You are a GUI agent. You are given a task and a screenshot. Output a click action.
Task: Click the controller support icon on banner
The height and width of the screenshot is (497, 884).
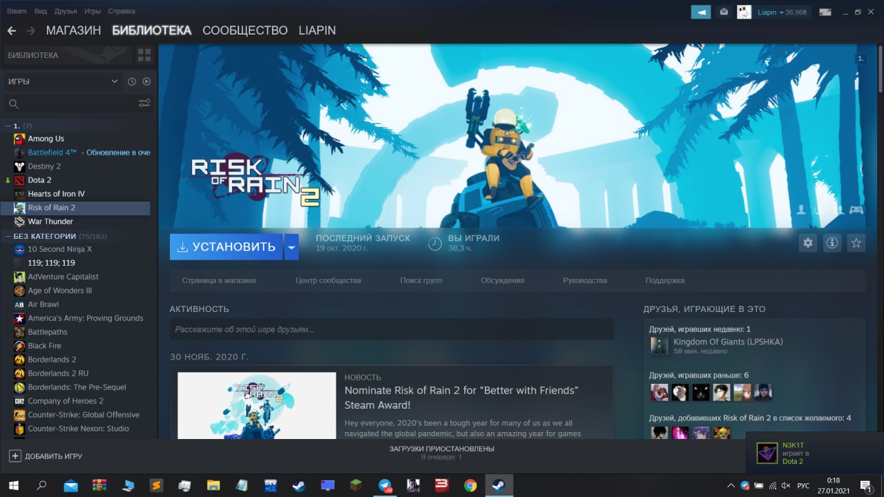[x=856, y=210]
